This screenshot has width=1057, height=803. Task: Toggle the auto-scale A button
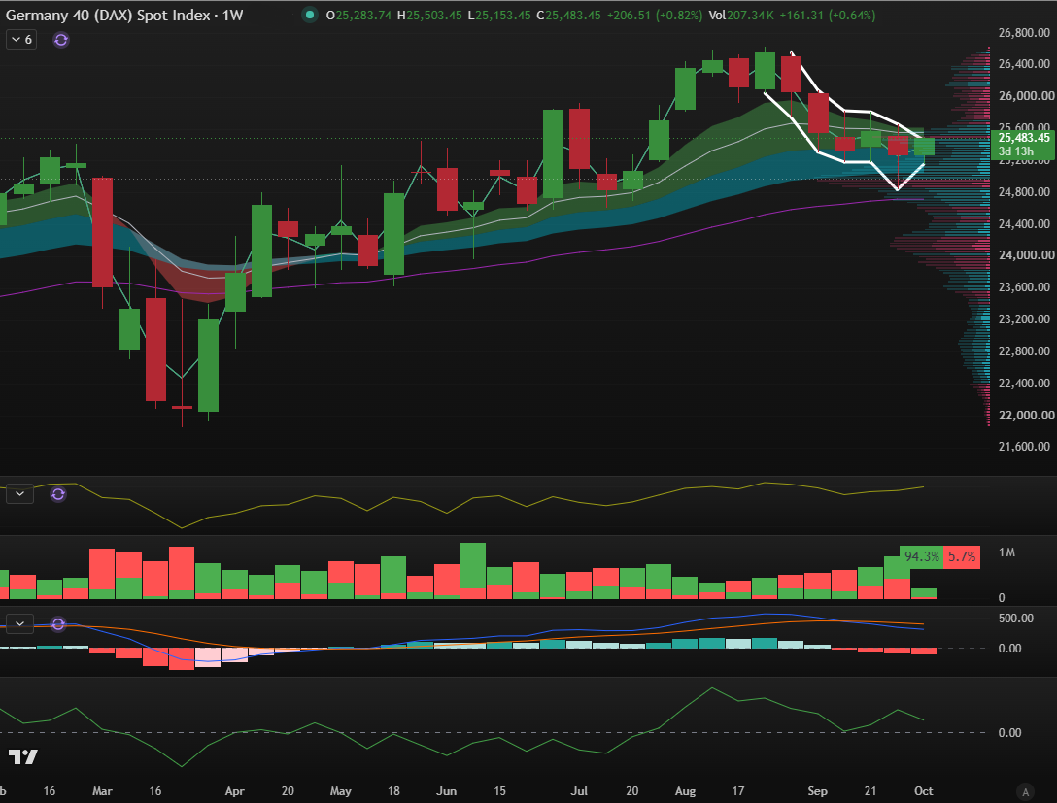[1025, 791]
